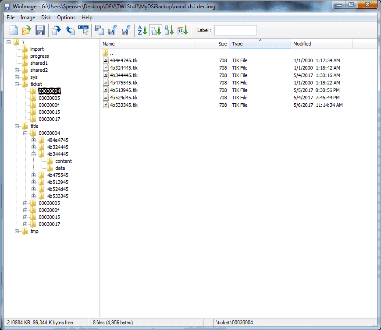
Task: Click the Open image folder icon
Action: (x=26, y=30)
